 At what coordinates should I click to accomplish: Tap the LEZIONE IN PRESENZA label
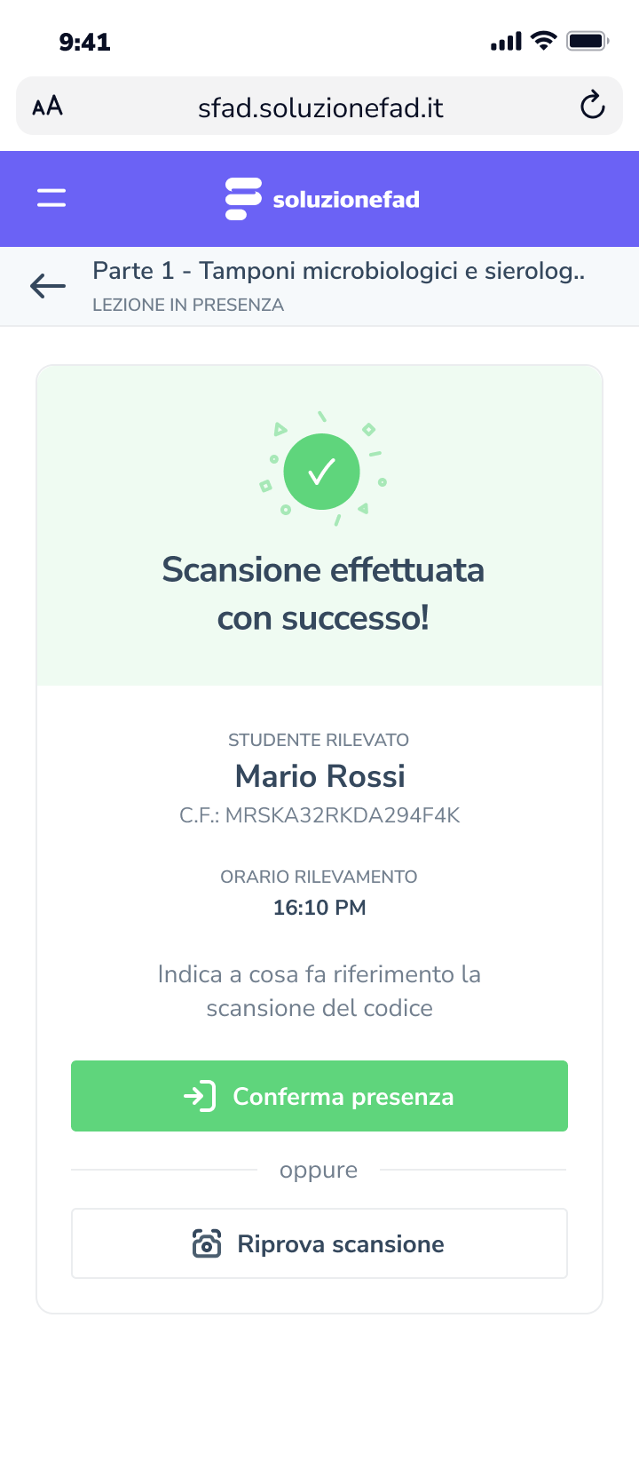(188, 305)
